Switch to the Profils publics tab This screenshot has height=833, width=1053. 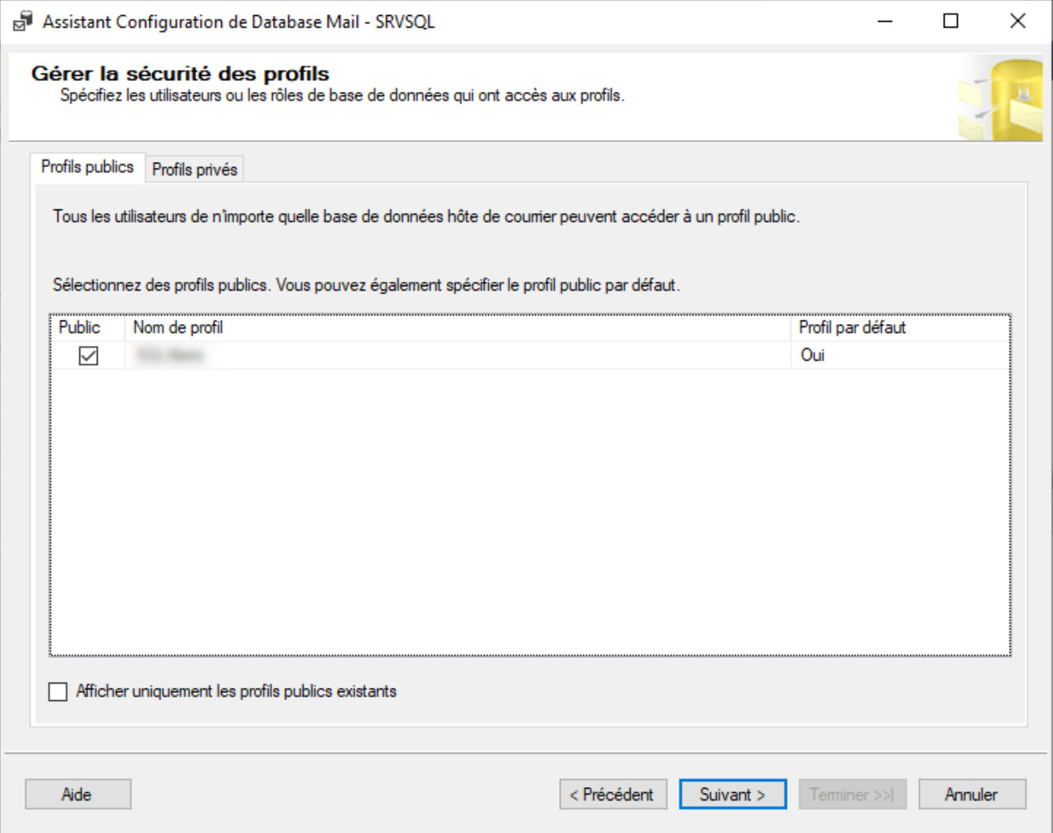tap(88, 168)
